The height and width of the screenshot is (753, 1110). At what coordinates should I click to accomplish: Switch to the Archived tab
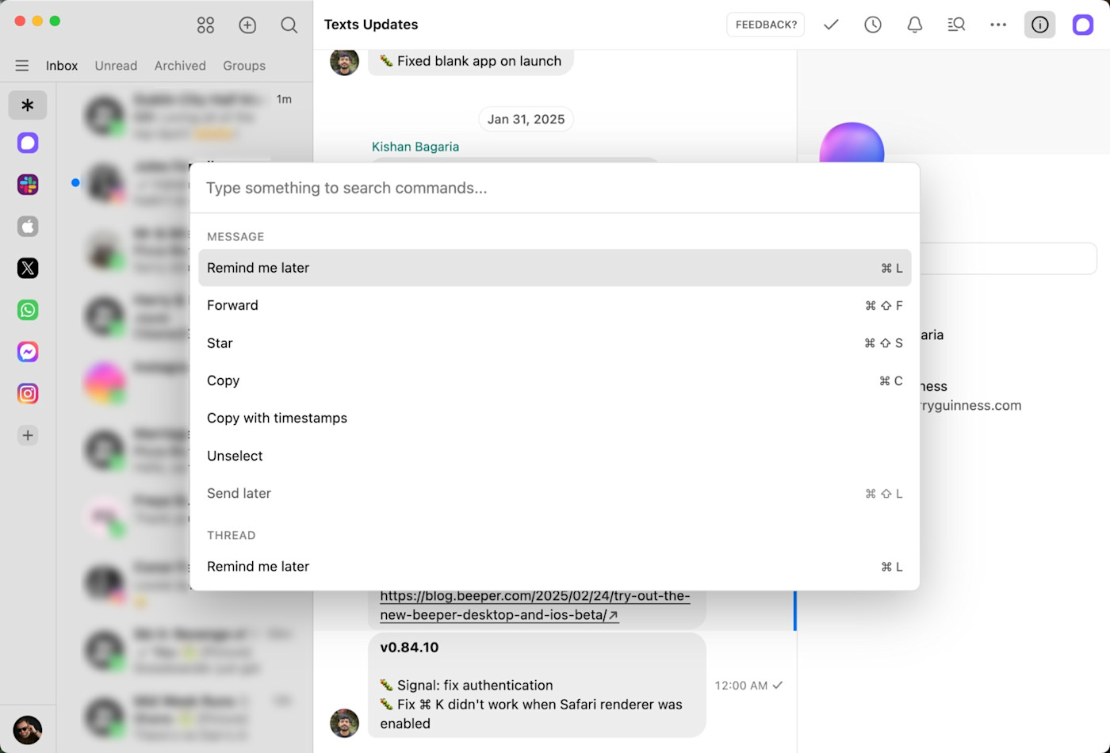tap(180, 66)
